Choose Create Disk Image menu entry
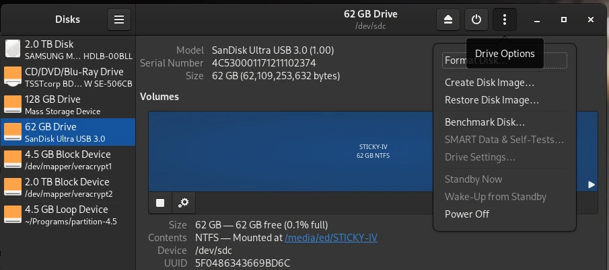The height and width of the screenshot is (270, 609). click(489, 83)
